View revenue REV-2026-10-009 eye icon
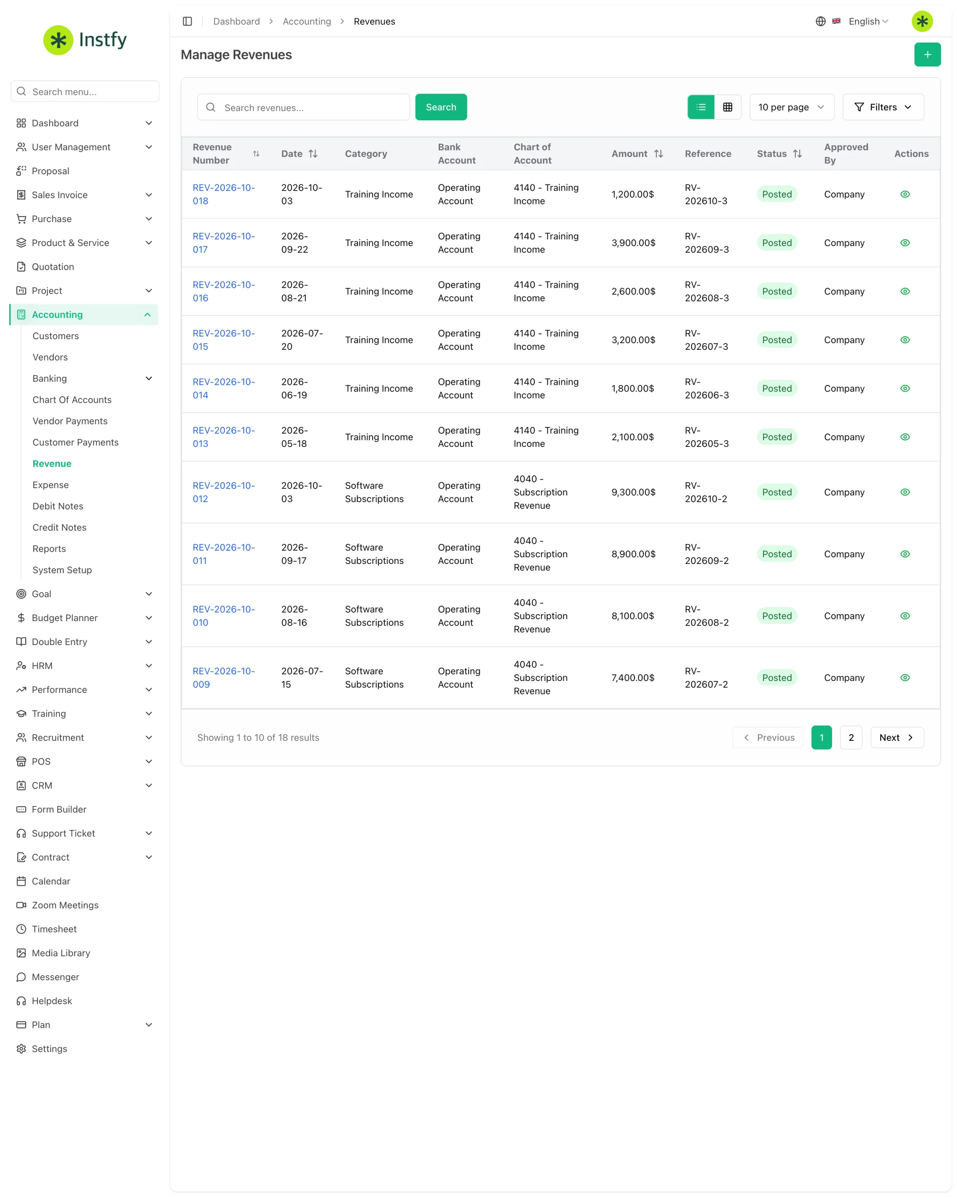Viewport: 957px width, 1197px height. (x=905, y=678)
